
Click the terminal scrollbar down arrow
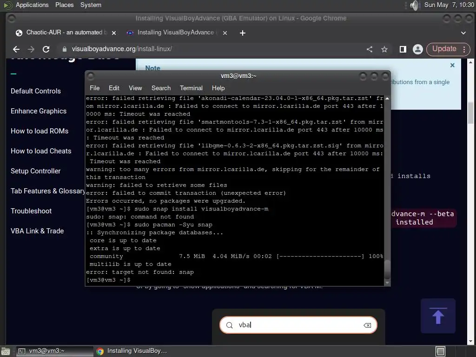point(387,283)
